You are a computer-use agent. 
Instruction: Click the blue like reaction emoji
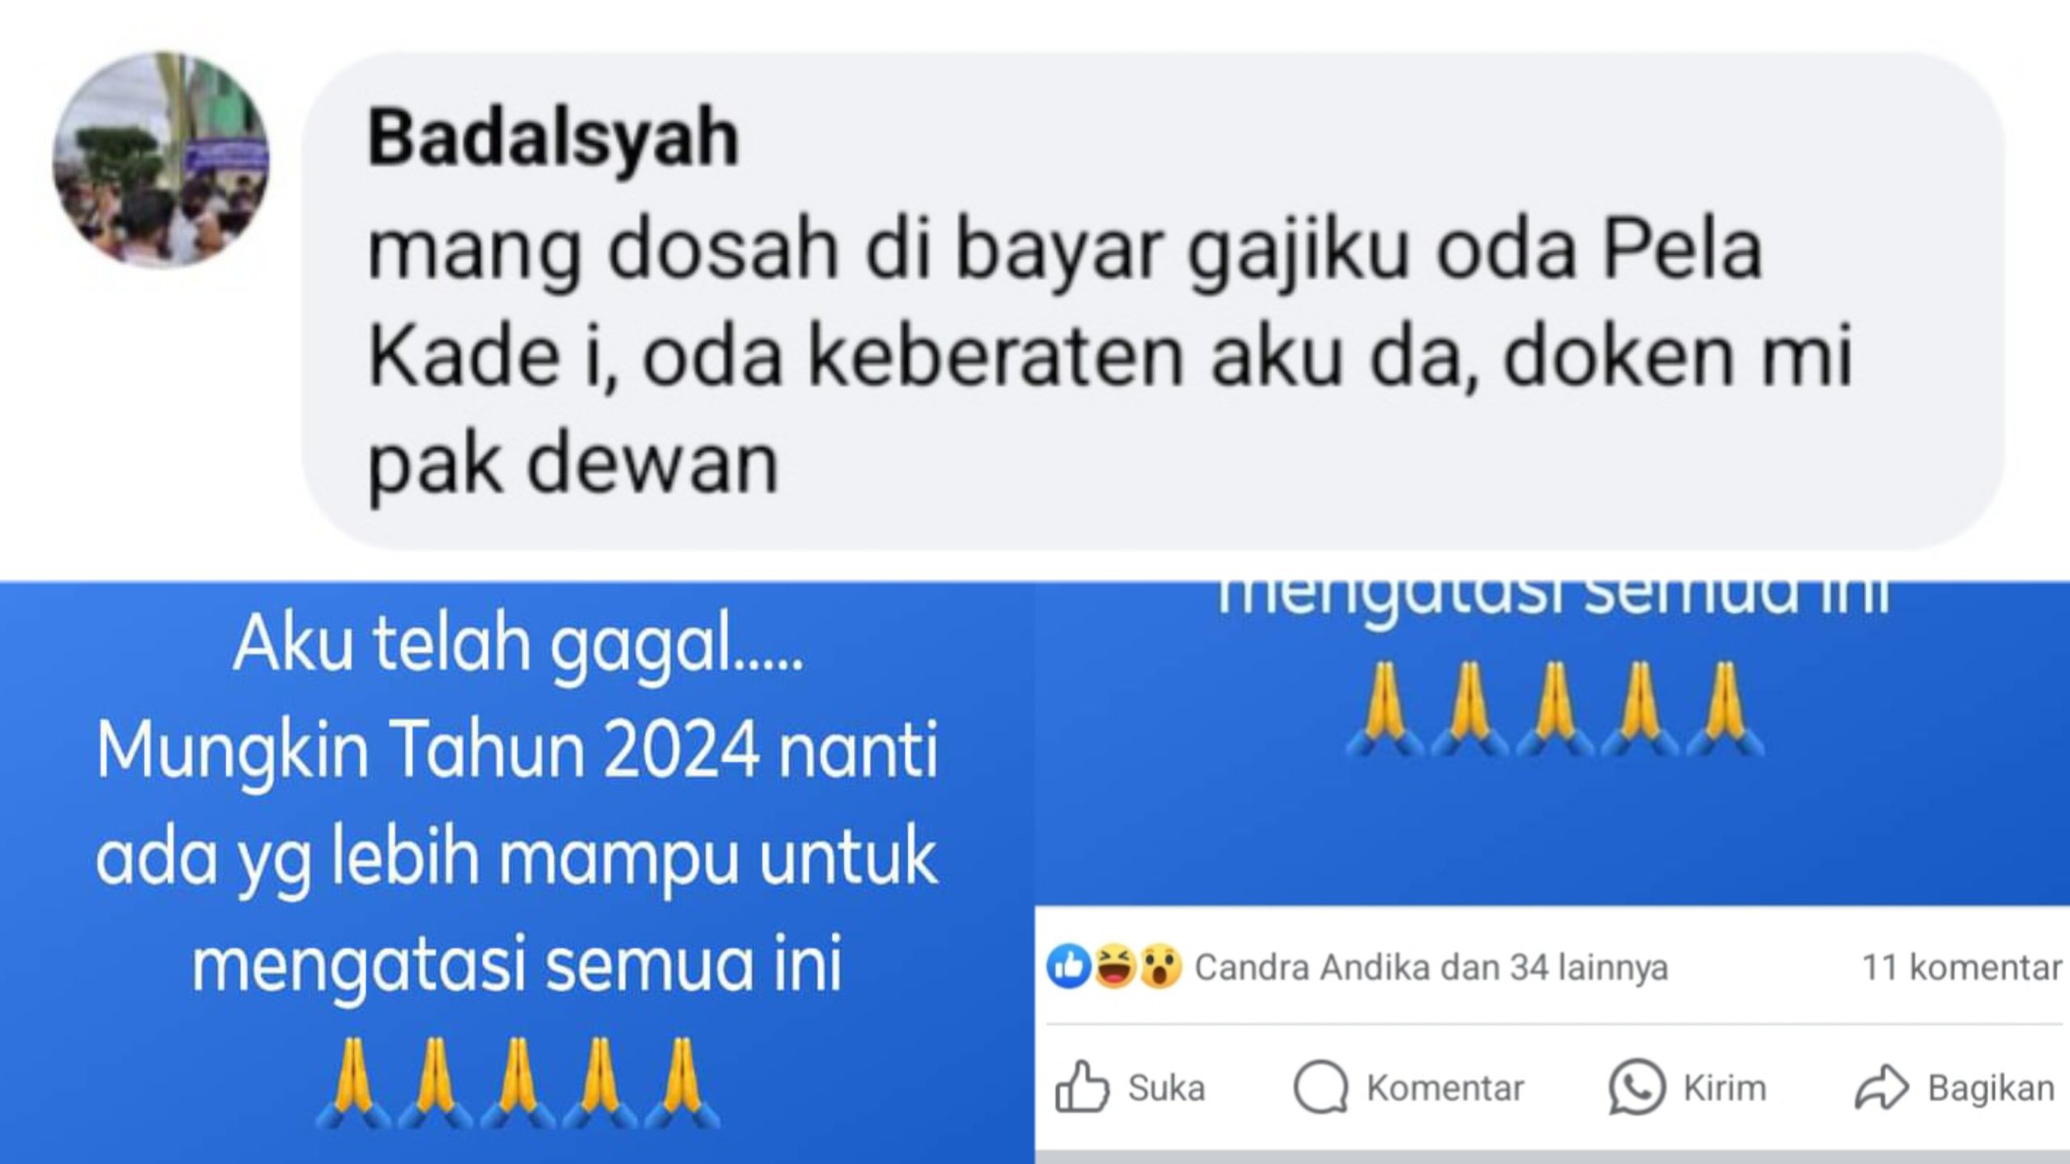coord(1069,967)
